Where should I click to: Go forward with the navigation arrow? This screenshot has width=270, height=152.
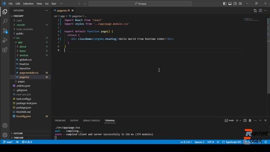tap(85, 4)
